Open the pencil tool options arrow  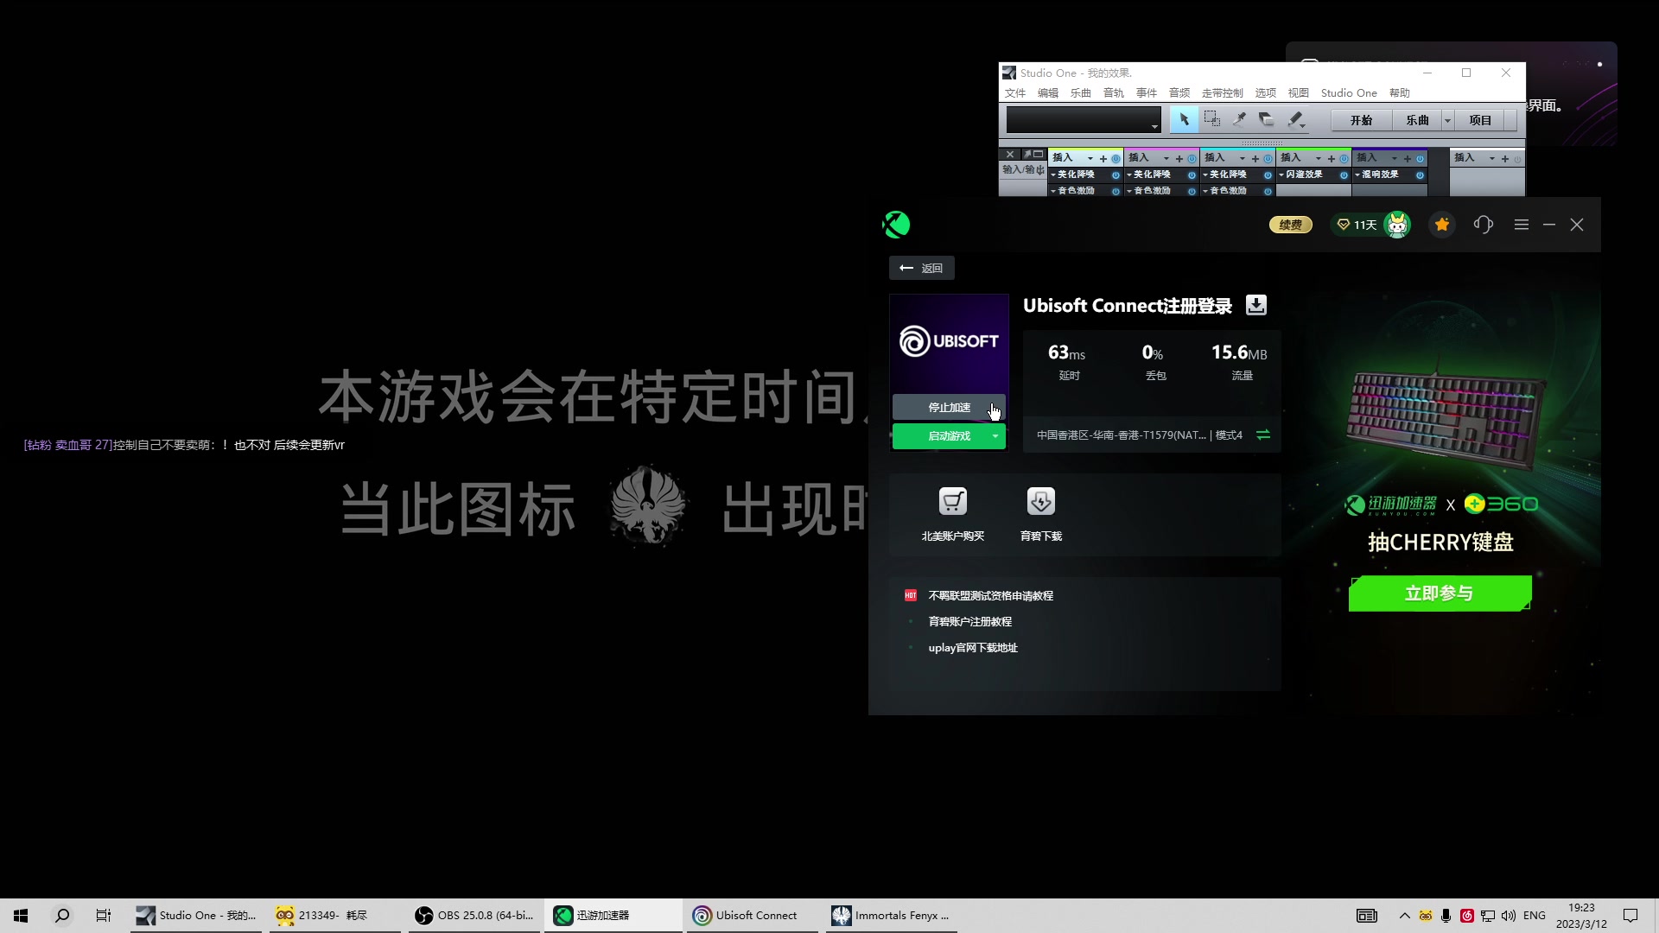[x=1302, y=126]
